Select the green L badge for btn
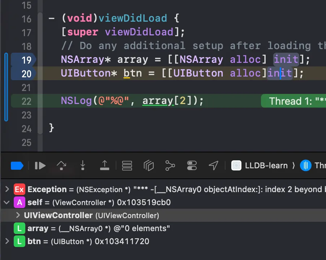Viewport: 326px width, 260px height. [x=19, y=241]
